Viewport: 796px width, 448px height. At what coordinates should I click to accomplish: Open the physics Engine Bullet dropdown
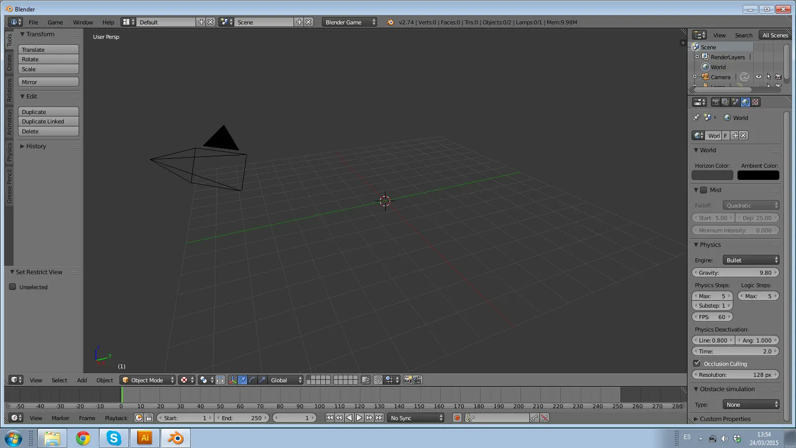[x=751, y=260]
